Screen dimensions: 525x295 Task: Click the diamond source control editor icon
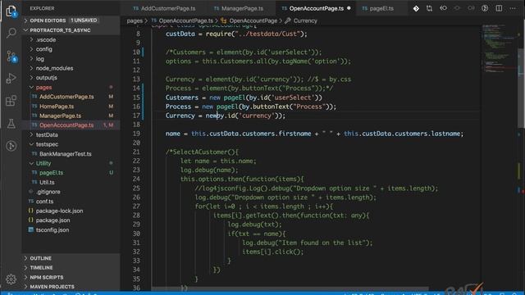pyautogui.click(x=416, y=8)
